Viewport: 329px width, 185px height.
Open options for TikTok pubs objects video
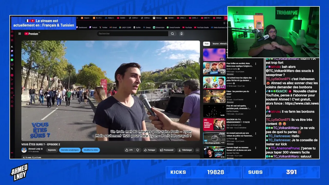click(255, 78)
